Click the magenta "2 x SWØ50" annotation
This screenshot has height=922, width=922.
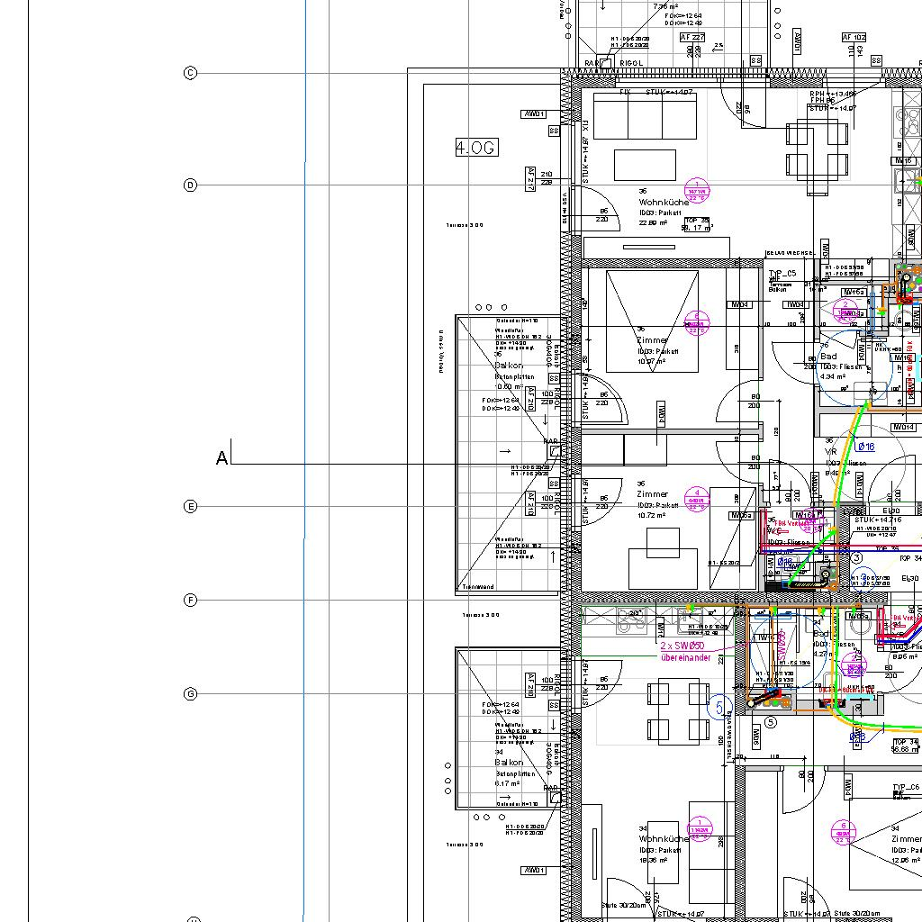(682, 646)
